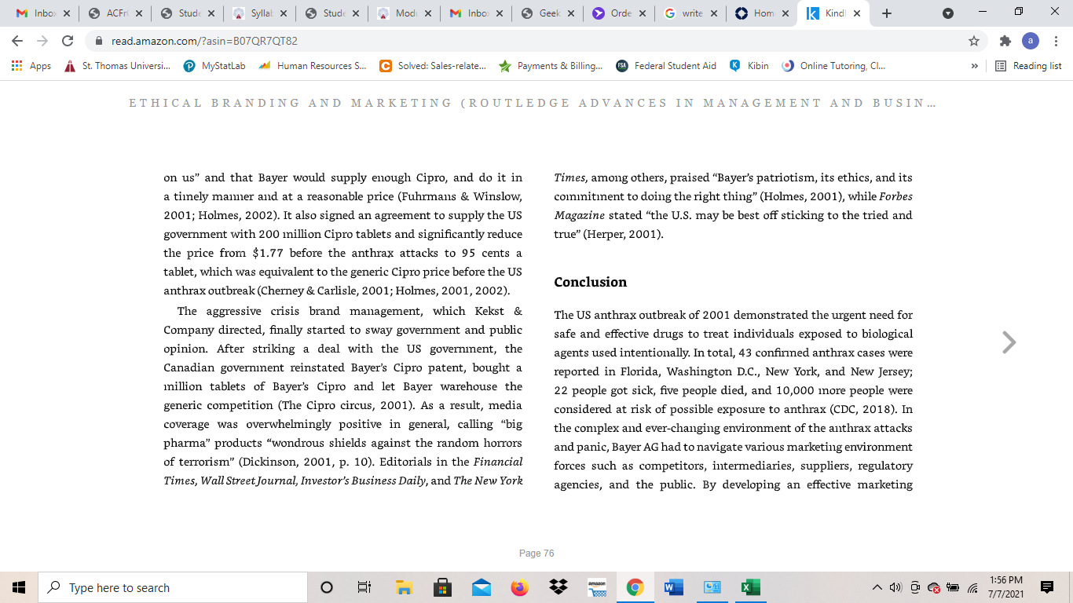The height and width of the screenshot is (603, 1073).
Task: Open the Chrome profile avatar
Action: pos(1031,41)
